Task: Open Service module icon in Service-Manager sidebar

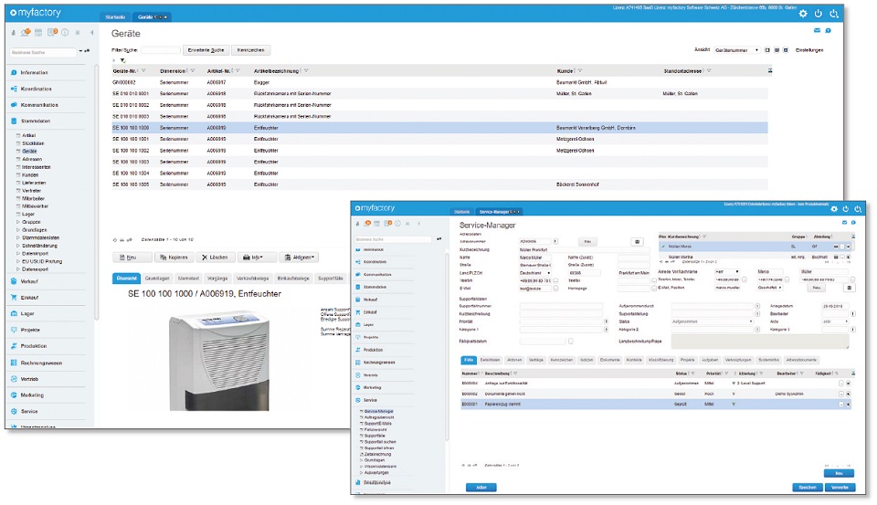Action: (358, 400)
